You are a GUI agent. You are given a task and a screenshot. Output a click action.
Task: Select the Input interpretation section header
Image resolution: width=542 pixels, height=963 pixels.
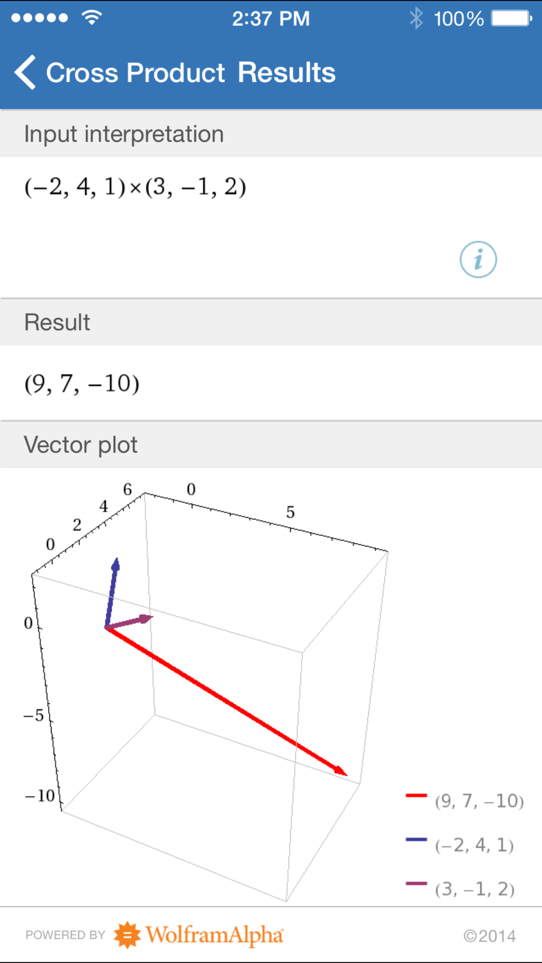[271, 134]
